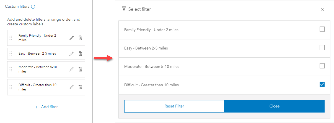Enable the Easy - Between 2-5 miles checkbox
334x123 pixels.
[x=322, y=48]
